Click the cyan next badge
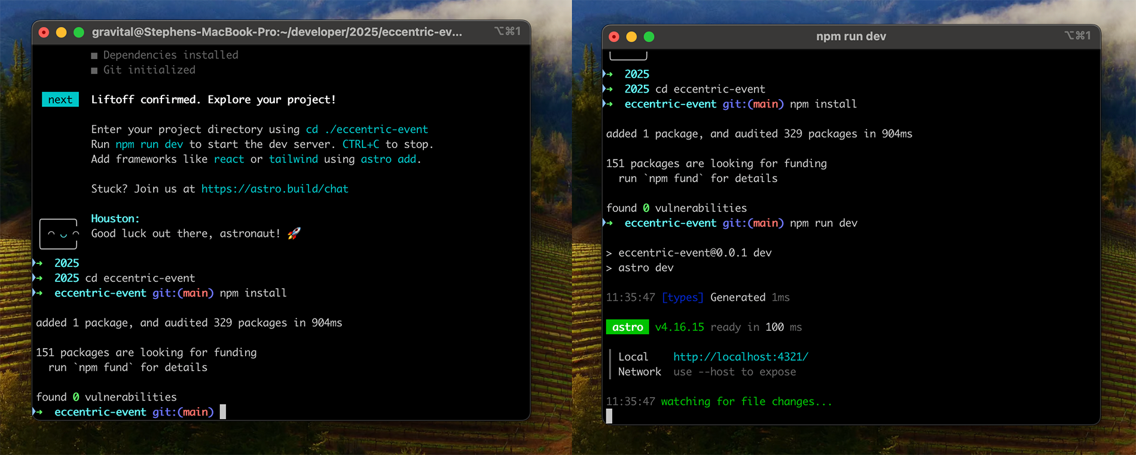The height and width of the screenshot is (455, 1136). point(60,99)
